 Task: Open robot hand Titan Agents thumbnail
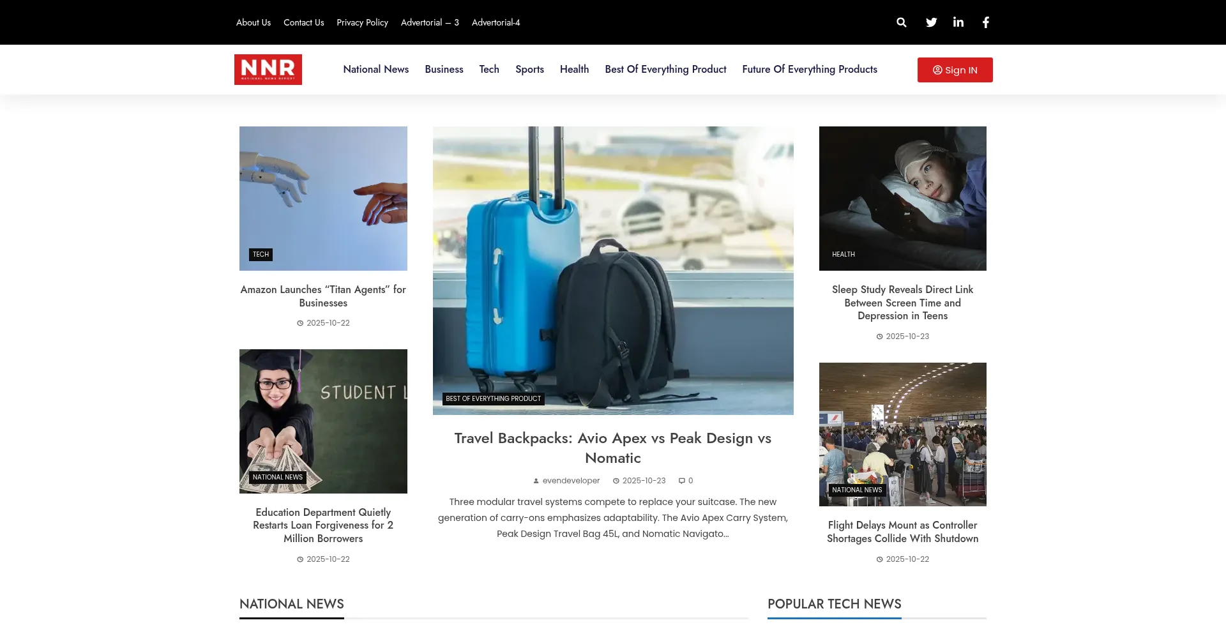(323, 199)
